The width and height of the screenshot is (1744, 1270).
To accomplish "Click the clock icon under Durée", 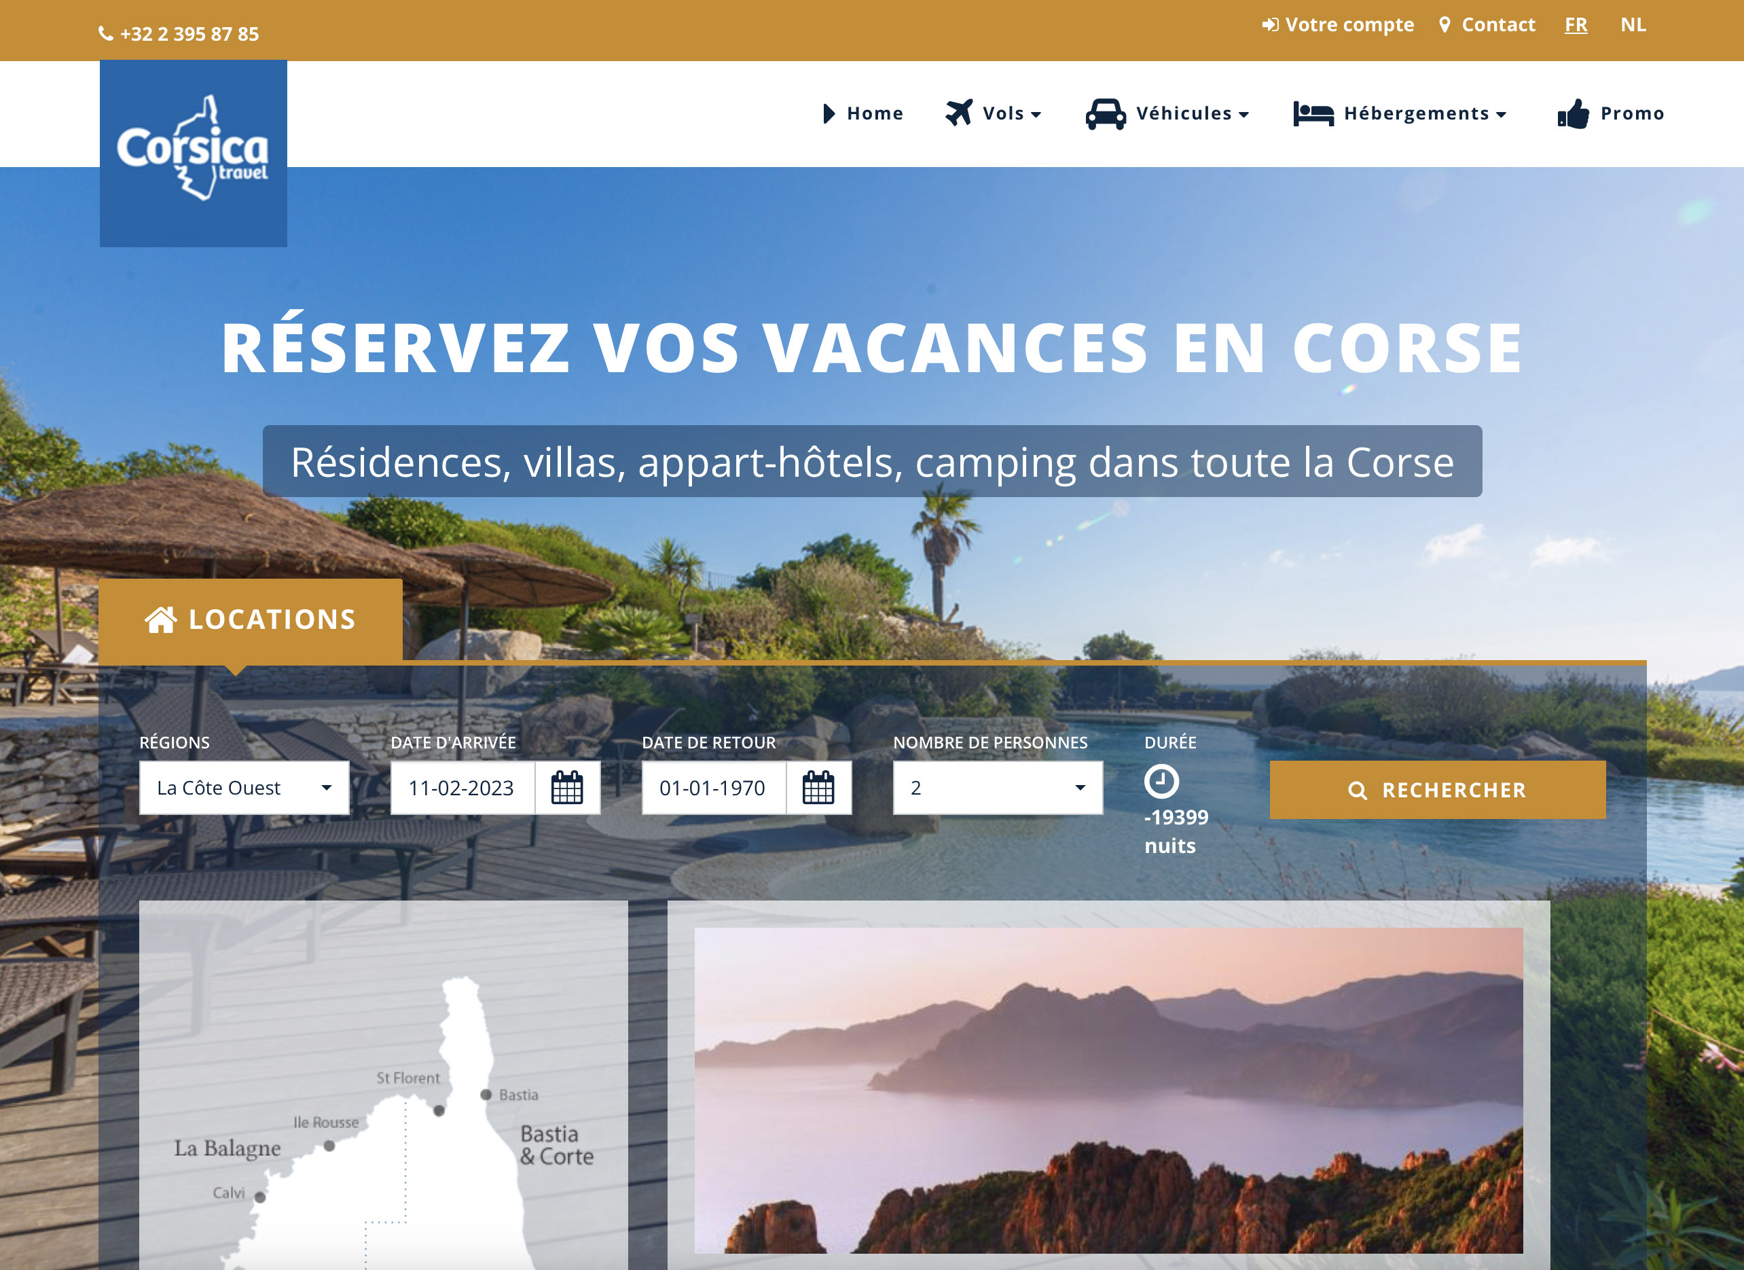I will coord(1161,781).
